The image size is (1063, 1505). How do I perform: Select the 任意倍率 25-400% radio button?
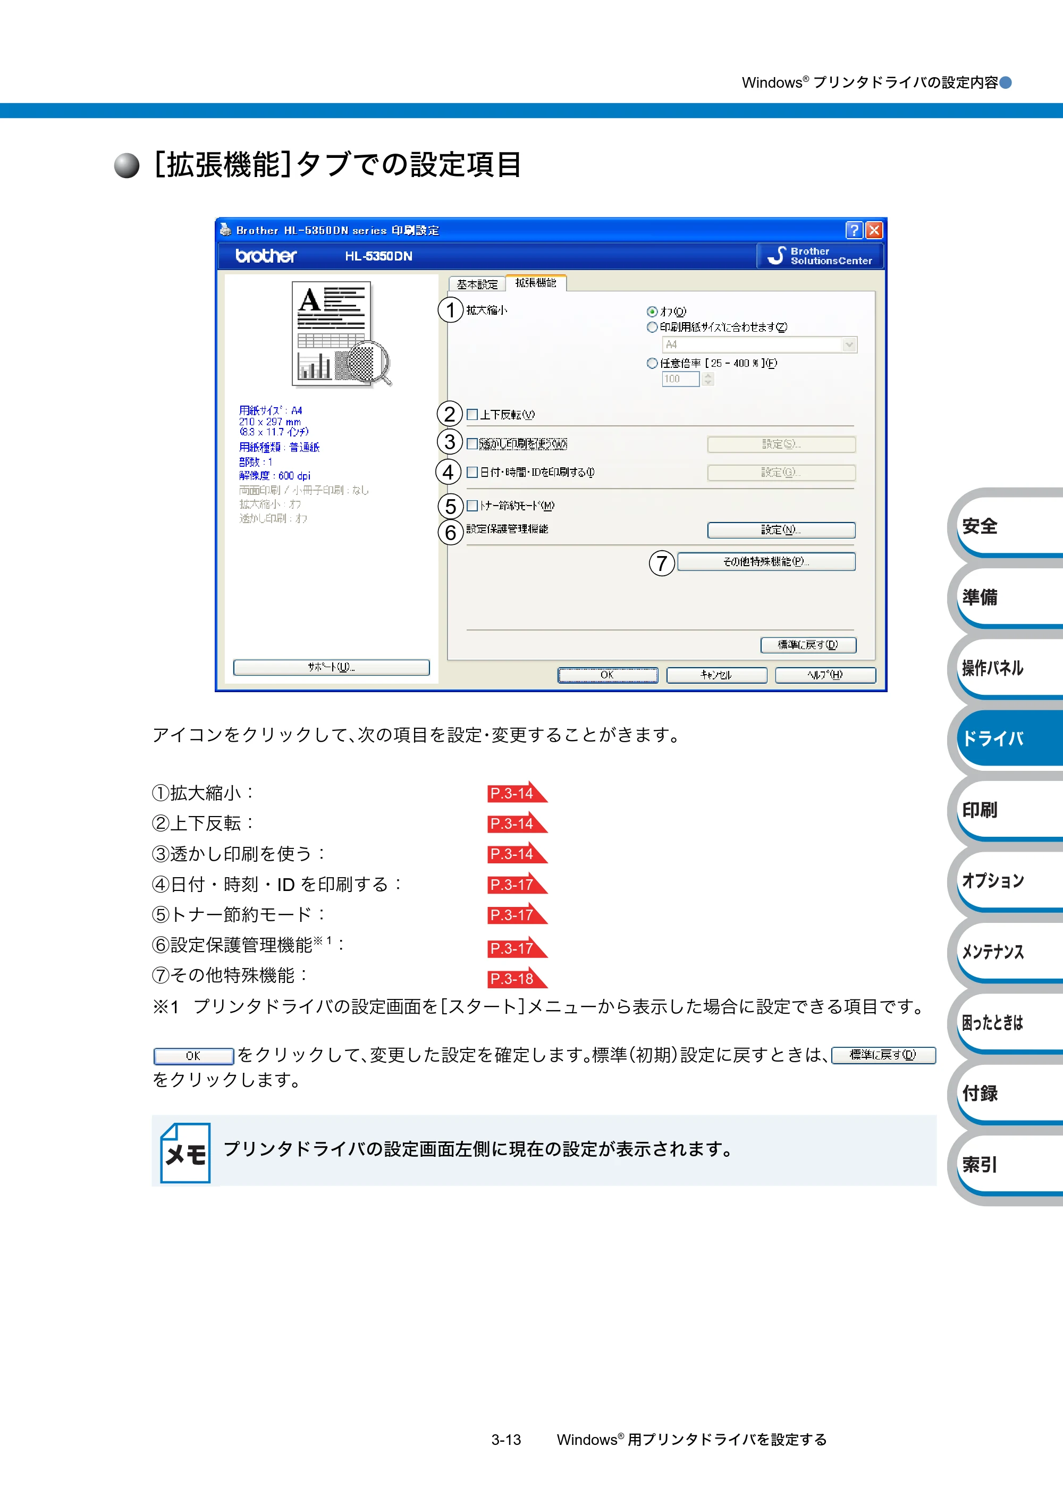click(652, 363)
